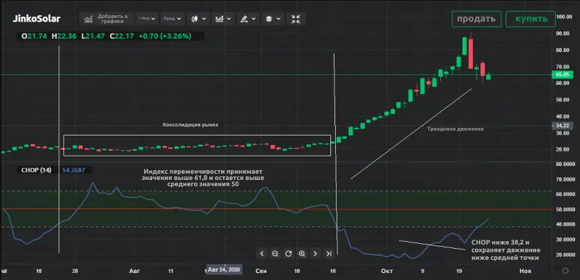Select the CHOP (14) indicator label

pos(35,170)
